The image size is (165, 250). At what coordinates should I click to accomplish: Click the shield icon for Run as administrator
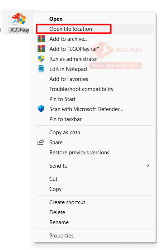coord(41,59)
